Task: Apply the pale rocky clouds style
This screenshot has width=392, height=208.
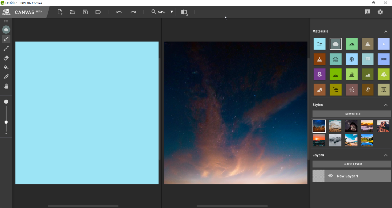Action: click(335, 126)
